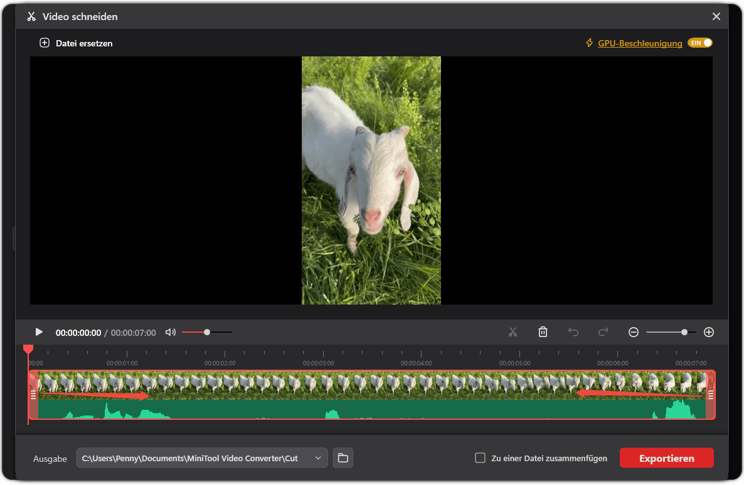Click the plus icon beside Datei ersetzen
The image size is (744, 485).
[44, 43]
